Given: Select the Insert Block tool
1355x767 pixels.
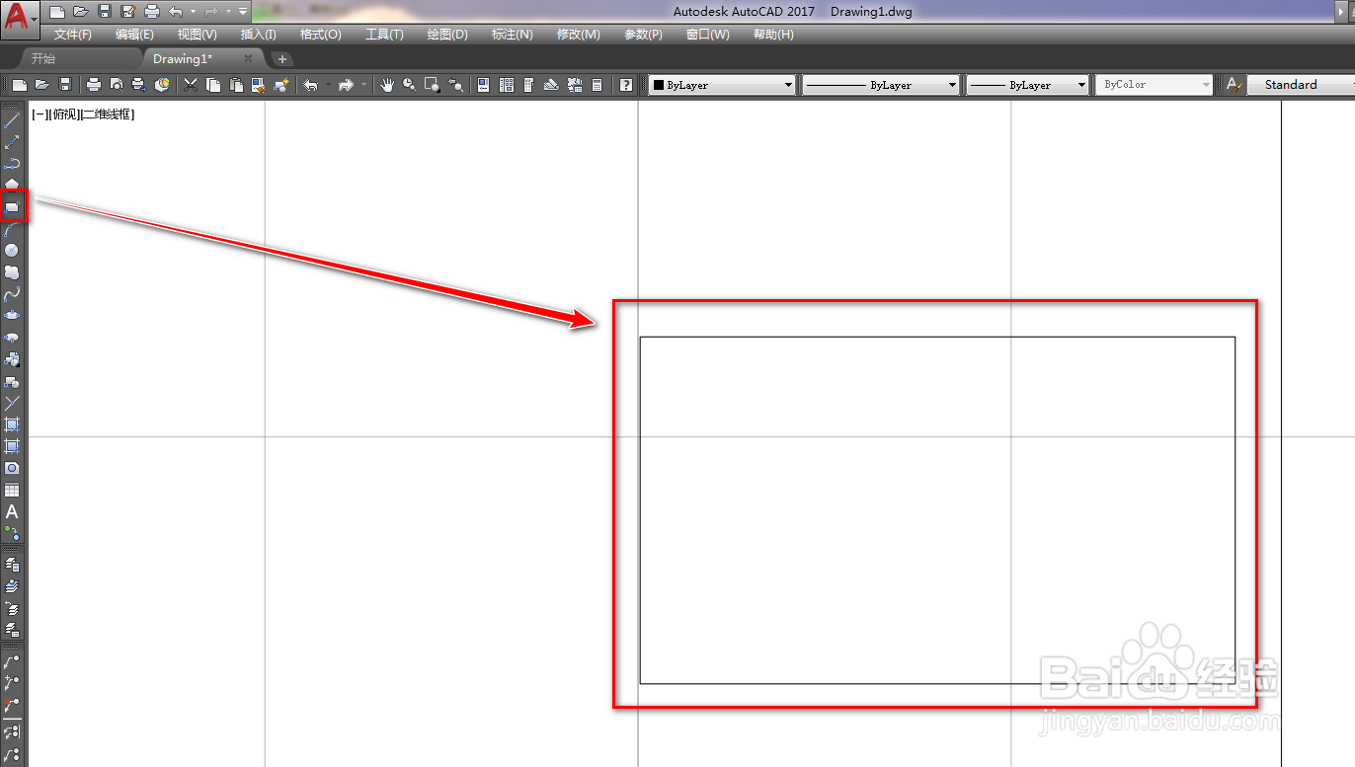Looking at the screenshot, I should point(12,359).
